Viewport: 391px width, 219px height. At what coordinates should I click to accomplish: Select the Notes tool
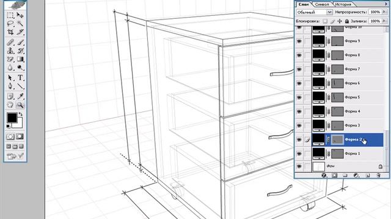pyautogui.click(x=10, y=96)
